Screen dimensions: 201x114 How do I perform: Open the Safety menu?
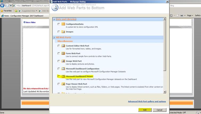click(x=198, y=15)
